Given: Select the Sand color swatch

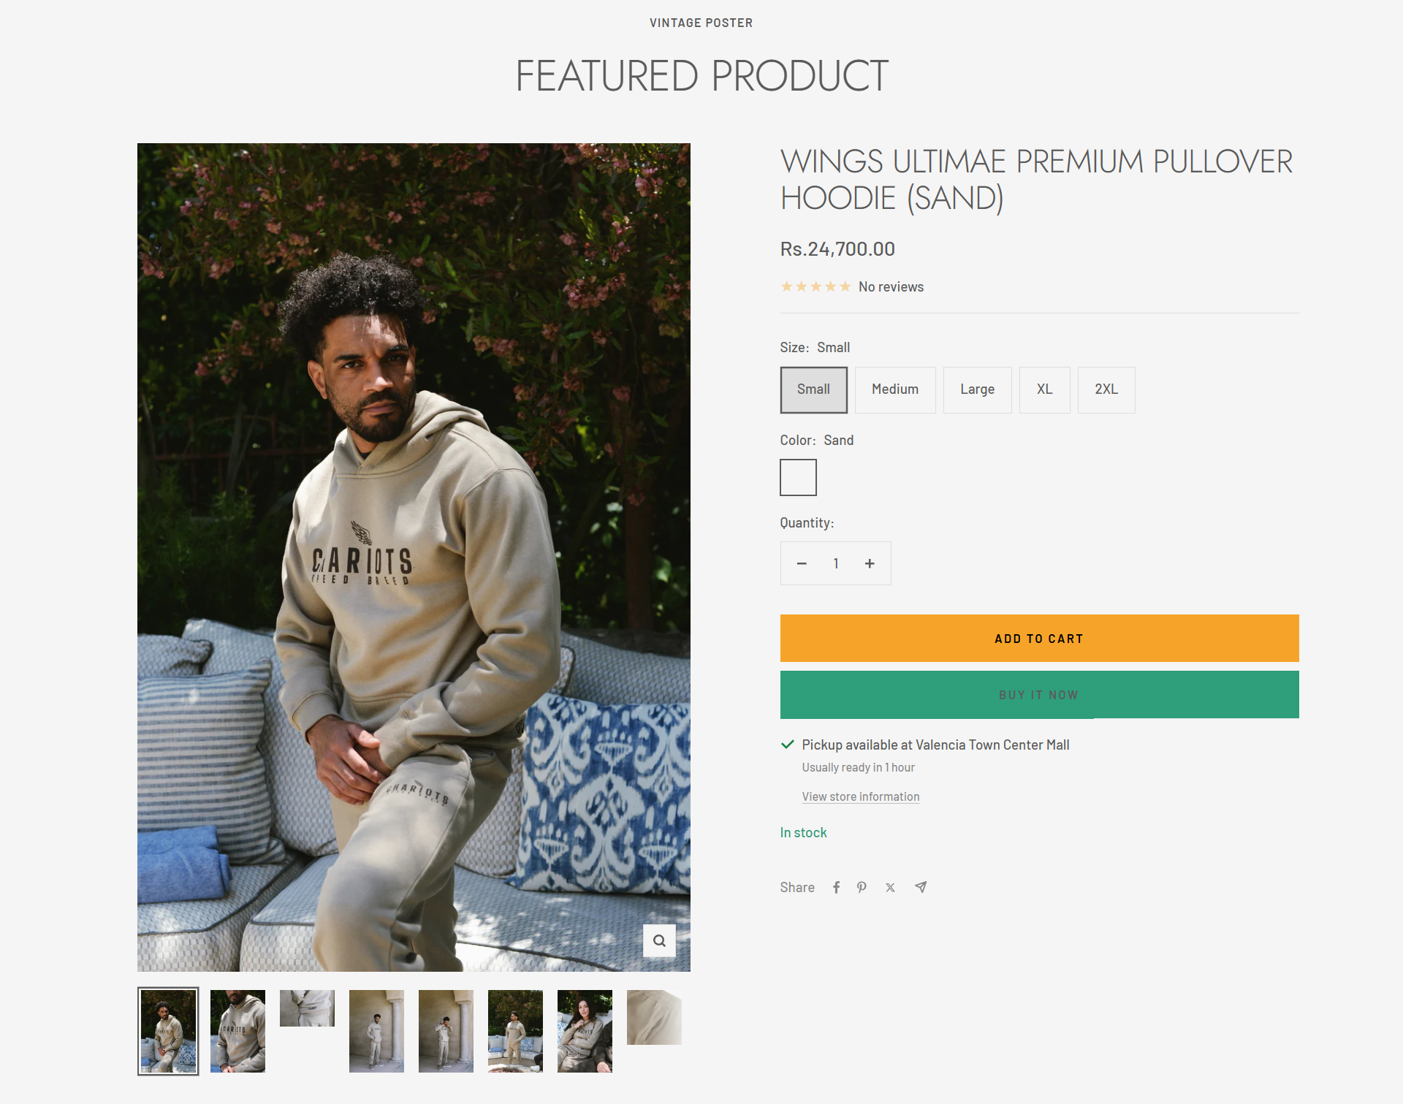Looking at the screenshot, I should (x=798, y=477).
